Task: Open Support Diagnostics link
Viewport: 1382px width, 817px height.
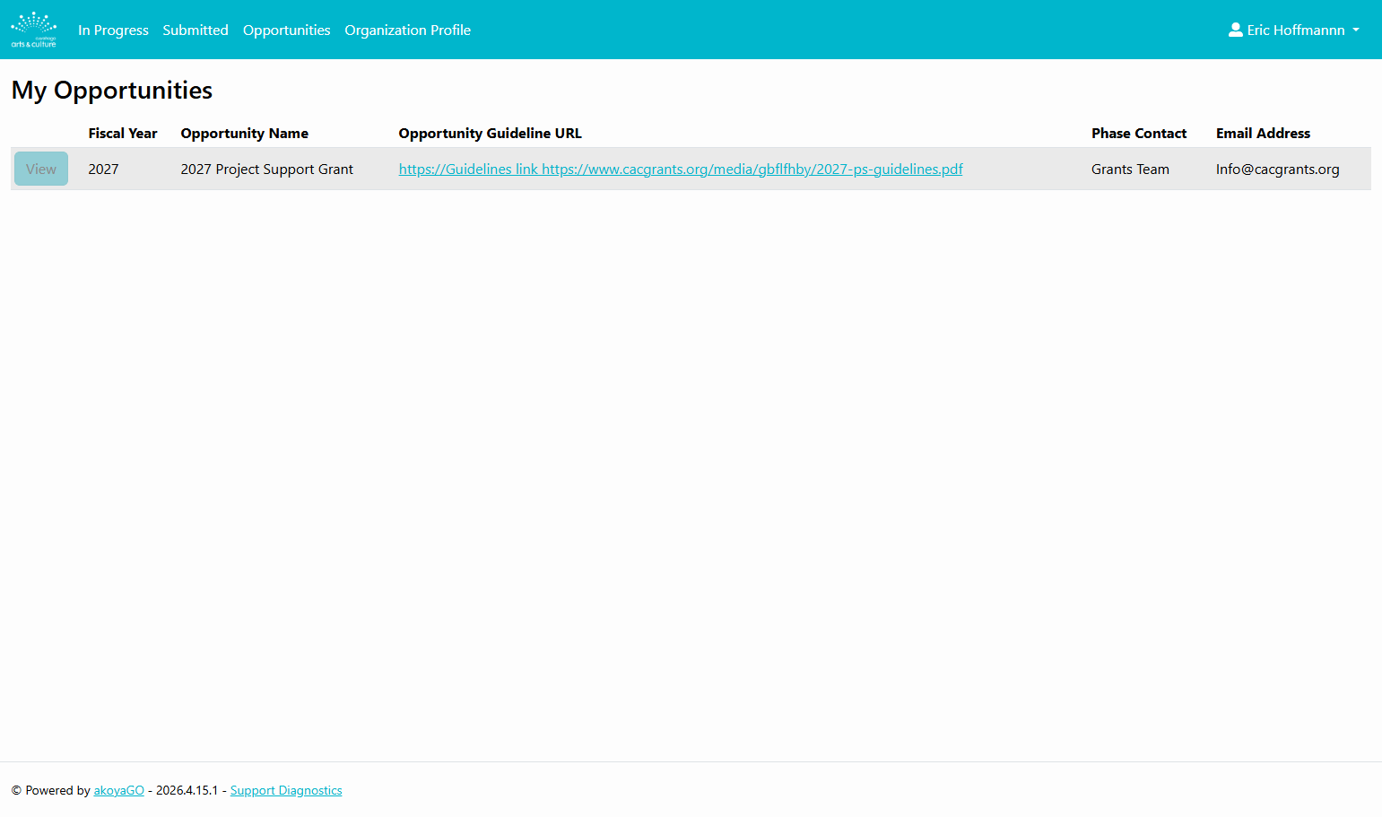Action: [x=286, y=790]
